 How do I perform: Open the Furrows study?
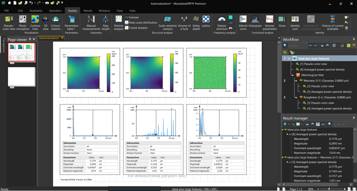click(x=132, y=17)
